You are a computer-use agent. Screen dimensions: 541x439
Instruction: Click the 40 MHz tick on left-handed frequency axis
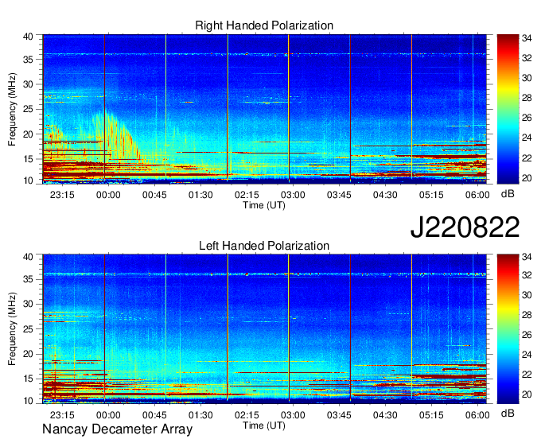28,257
